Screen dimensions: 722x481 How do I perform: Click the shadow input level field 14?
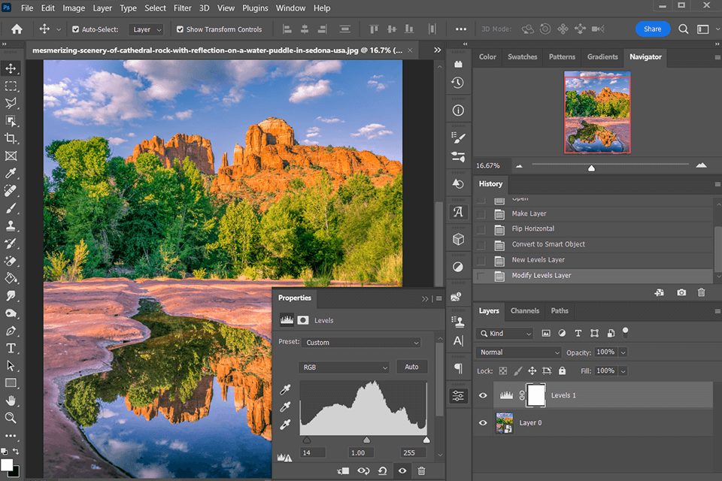313,453
